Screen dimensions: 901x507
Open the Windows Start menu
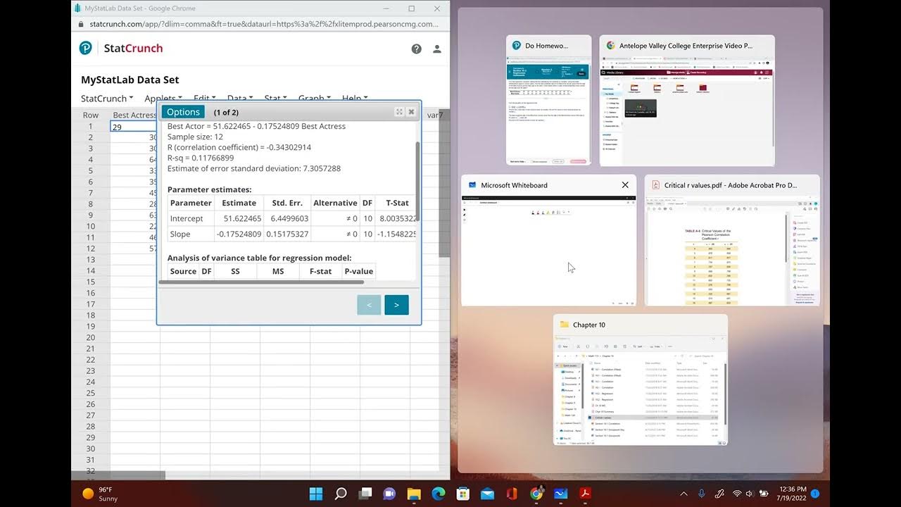tap(316, 494)
